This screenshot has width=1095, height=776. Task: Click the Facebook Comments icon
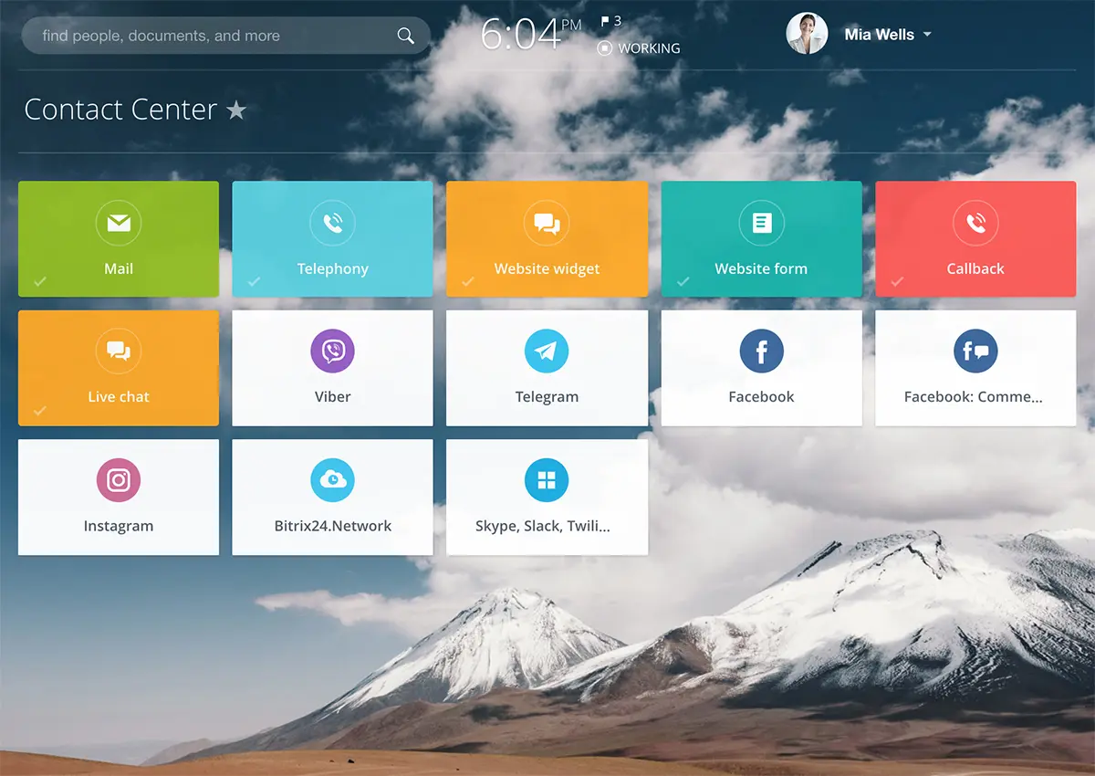click(x=975, y=351)
